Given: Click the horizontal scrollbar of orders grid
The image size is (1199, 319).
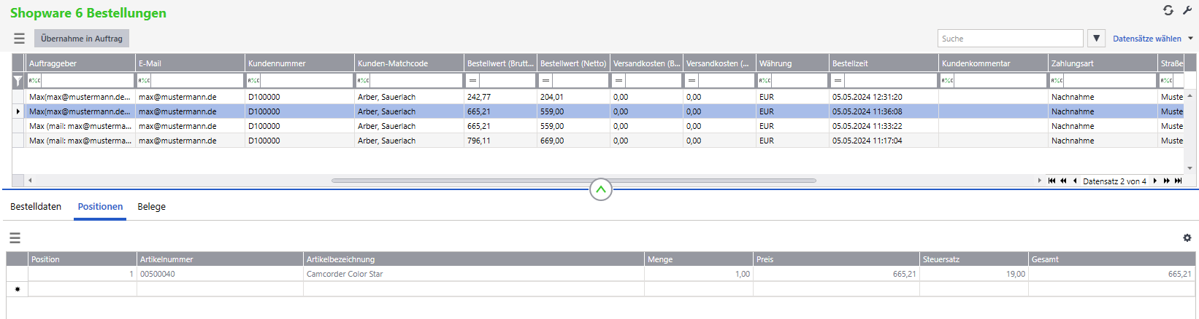Looking at the screenshot, I should click(573, 181).
